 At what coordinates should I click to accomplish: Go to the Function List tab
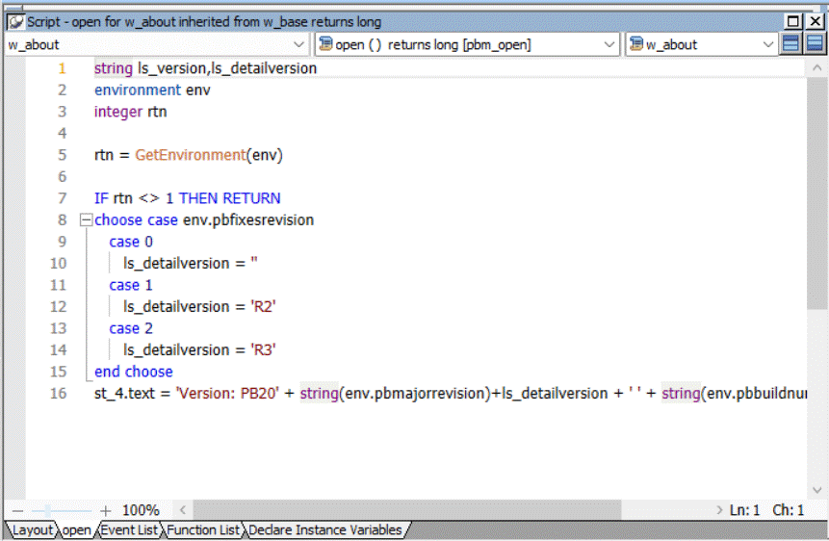203,530
